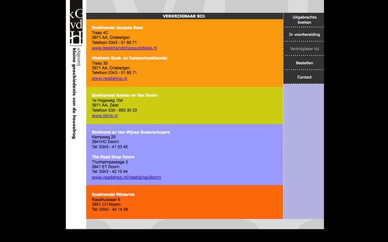Select the Boekhandel Ribberink heading
Viewport: 388px width, 242px height.
pos(113,194)
